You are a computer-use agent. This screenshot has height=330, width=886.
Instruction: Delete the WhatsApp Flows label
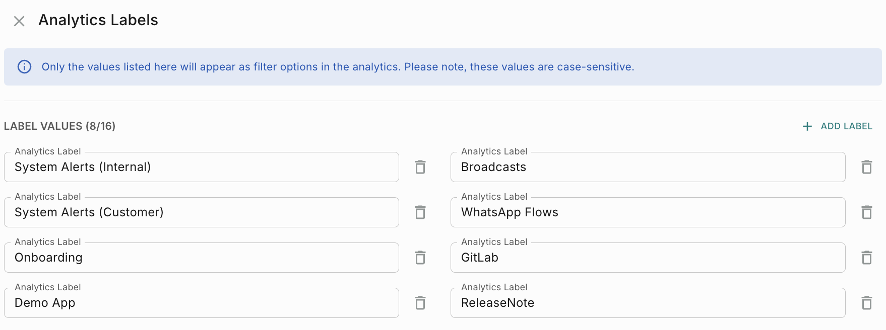[x=867, y=212]
